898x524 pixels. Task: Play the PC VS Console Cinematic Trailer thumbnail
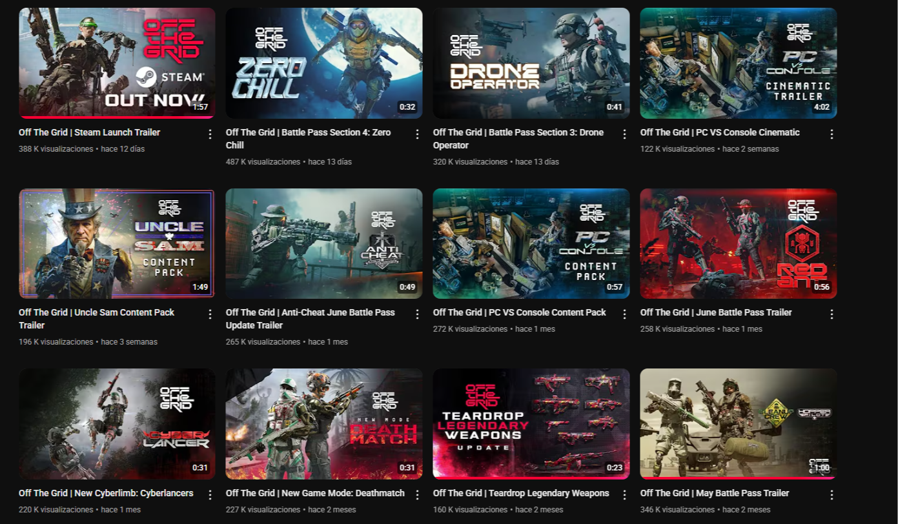[x=739, y=63]
